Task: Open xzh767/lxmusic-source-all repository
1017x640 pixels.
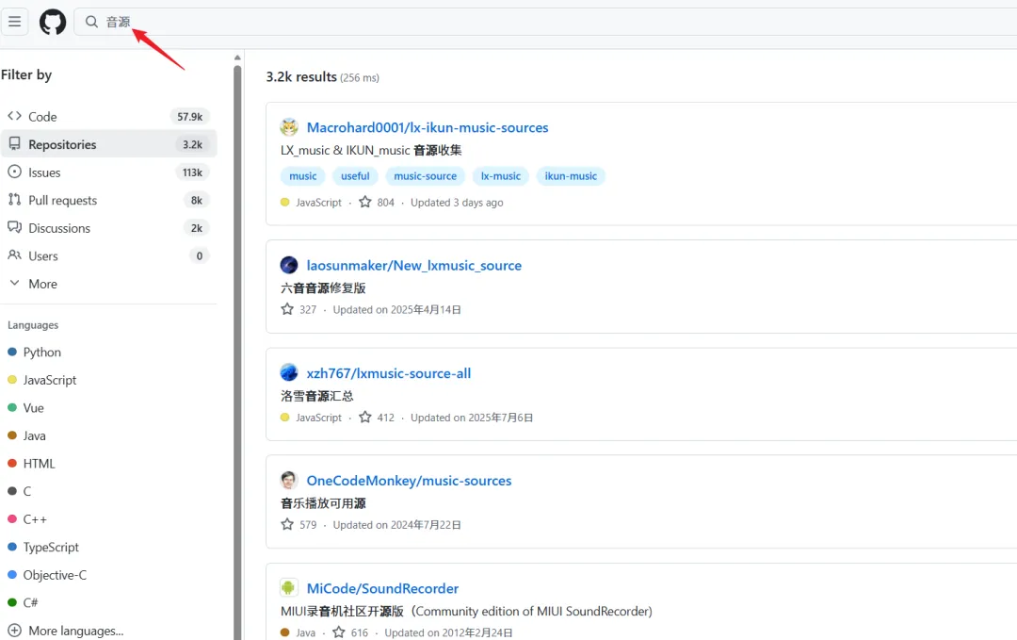Action: click(389, 373)
